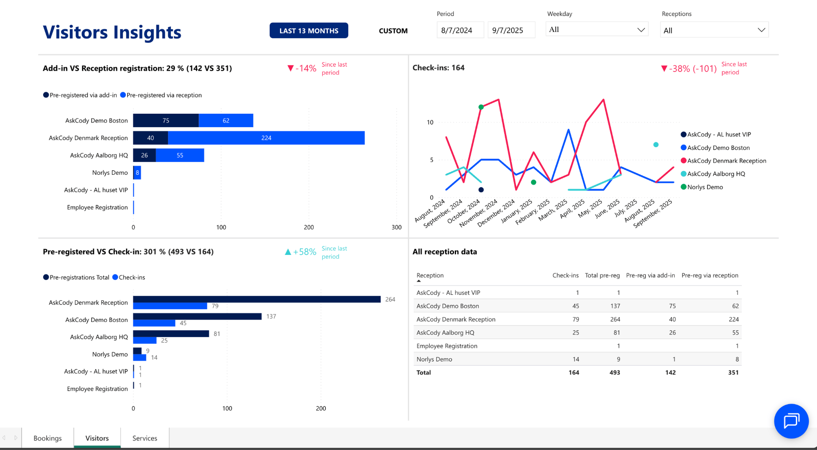Click the green legend dot for Norlys Demo
The height and width of the screenshot is (450, 817).
pyautogui.click(x=684, y=187)
